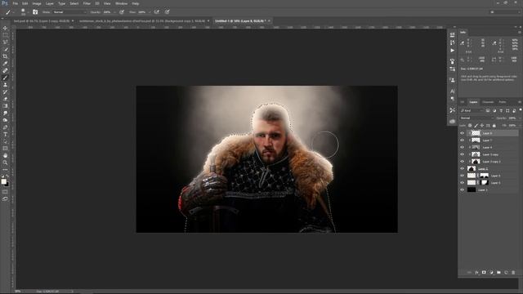
Task: Open the Filter menu
Action: pyautogui.click(x=87, y=3)
